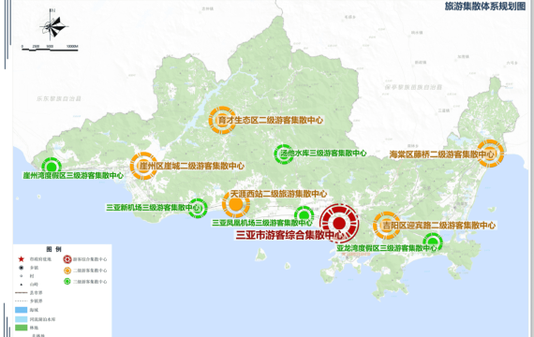
Task: Click the green 三亚新机场 center marker
Action: [x=198, y=208]
